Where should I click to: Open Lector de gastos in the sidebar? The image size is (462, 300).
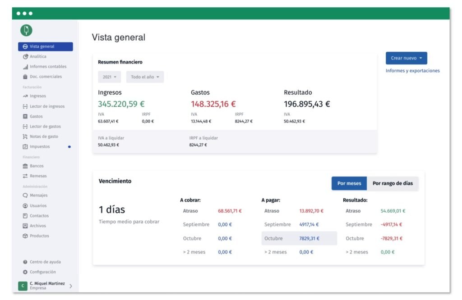click(45, 127)
